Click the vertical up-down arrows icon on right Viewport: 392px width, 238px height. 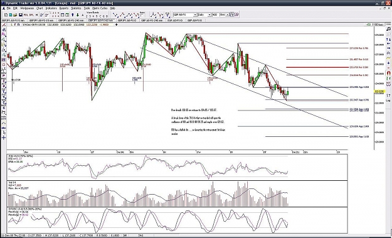point(388,40)
